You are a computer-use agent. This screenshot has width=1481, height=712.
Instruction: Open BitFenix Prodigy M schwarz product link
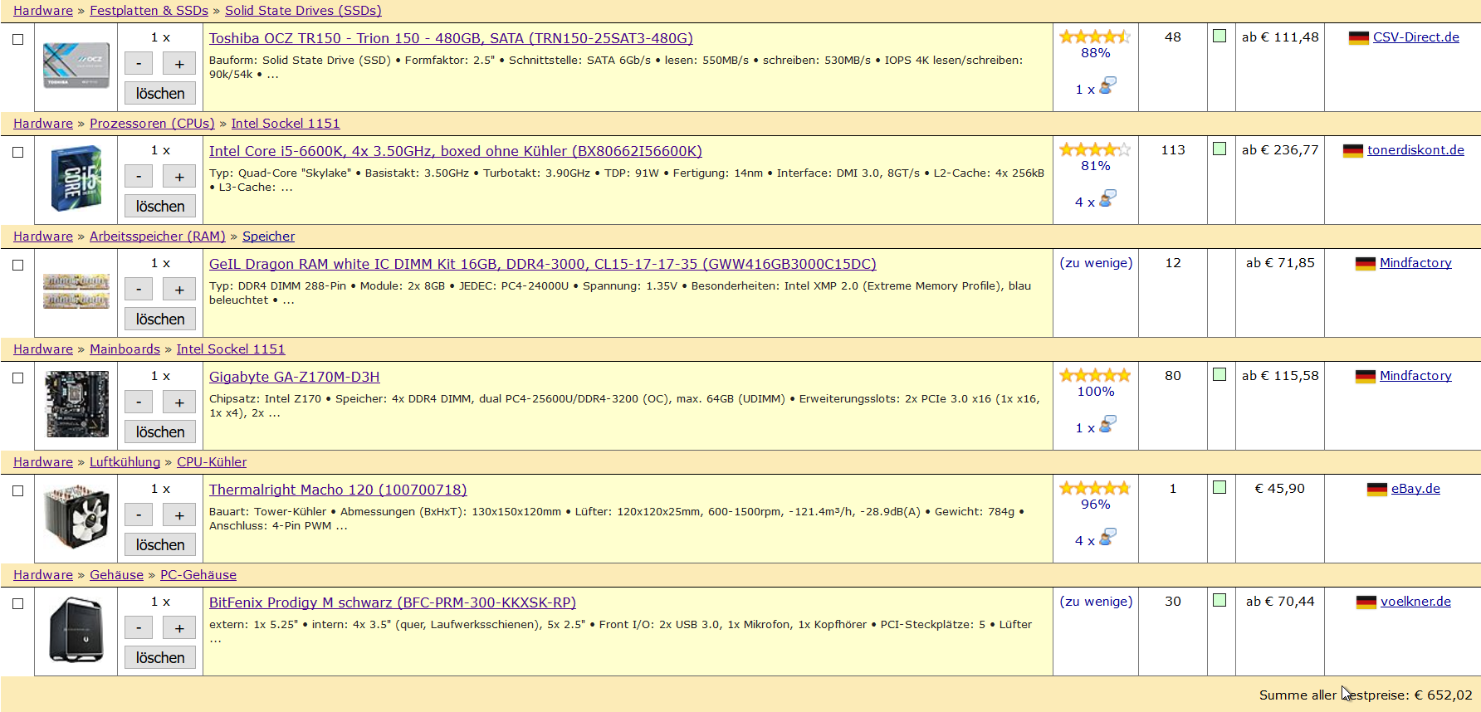pyautogui.click(x=393, y=602)
